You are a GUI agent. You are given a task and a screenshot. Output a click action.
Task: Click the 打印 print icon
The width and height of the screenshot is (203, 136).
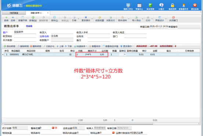click(148, 19)
